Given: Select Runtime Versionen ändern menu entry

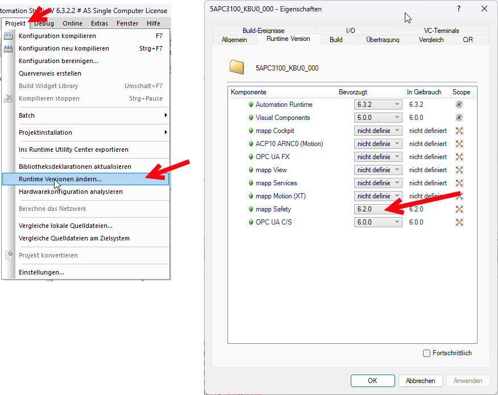Looking at the screenshot, I should [x=86, y=179].
